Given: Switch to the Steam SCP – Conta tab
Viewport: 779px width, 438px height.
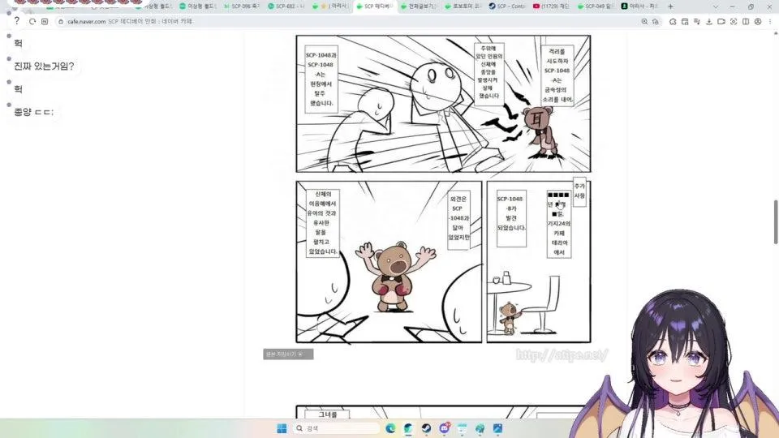Looking at the screenshot, I should [508, 6].
